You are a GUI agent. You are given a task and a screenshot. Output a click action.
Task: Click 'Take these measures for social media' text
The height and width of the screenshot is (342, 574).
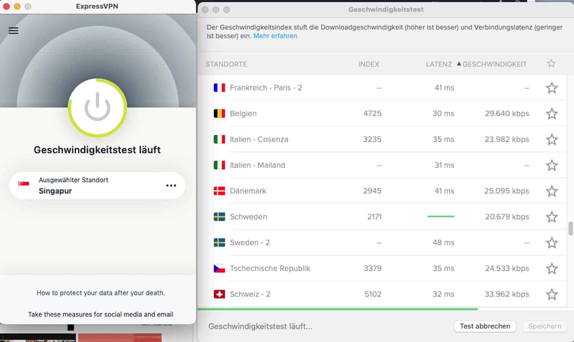101,314
